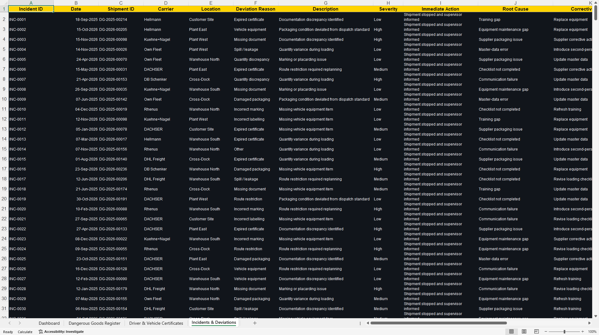Click the sheet tab options dots

pyautogui.click(x=360, y=323)
